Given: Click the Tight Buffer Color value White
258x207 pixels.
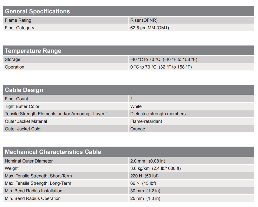Looking at the screenshot, I should [136, 106].
